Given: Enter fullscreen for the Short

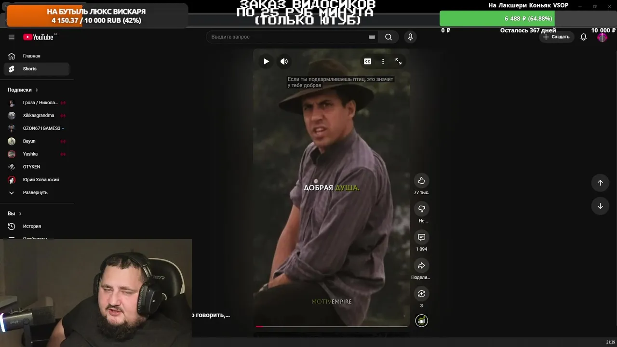Looking at the screenshot, I should tap(398, 61).
